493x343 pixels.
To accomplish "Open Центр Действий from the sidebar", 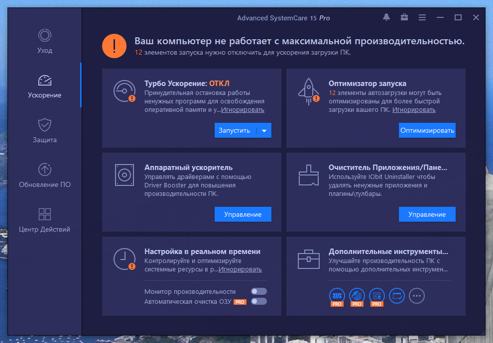I will coord(44,220).
